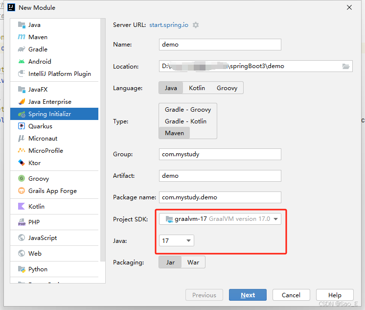This screenshot has height=310, width=365.
Task: Click the Package name field
Action: pyautogui.click(x=220, y=197)
